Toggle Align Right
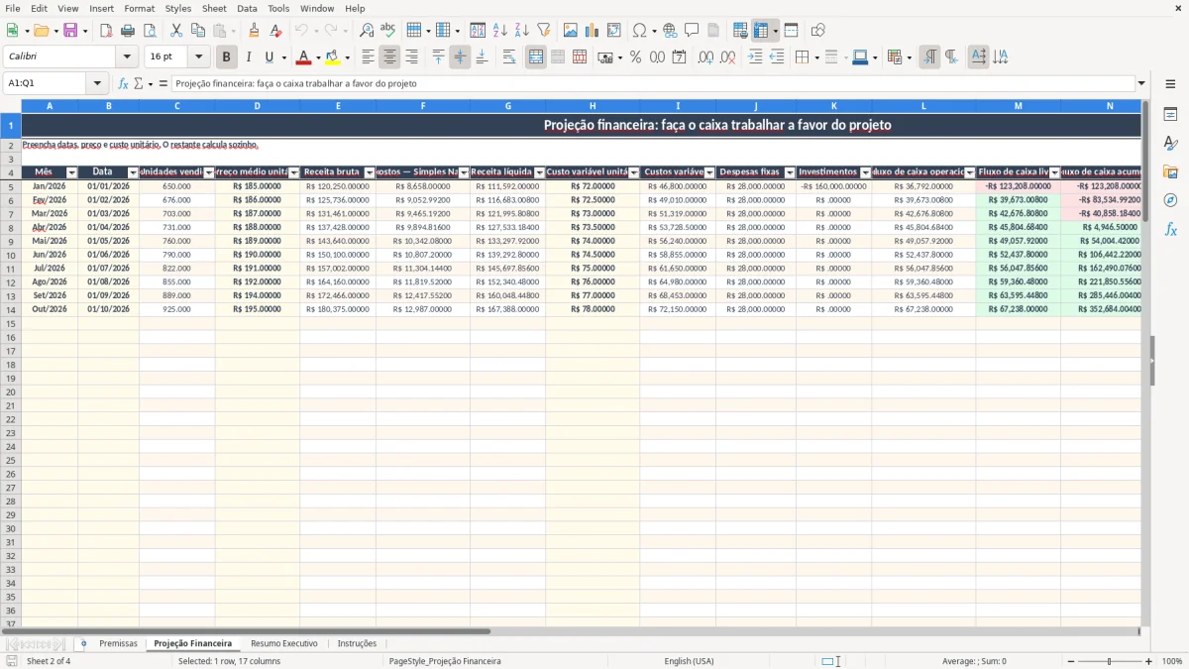The image size is (1189, 669). click(411, 57)
